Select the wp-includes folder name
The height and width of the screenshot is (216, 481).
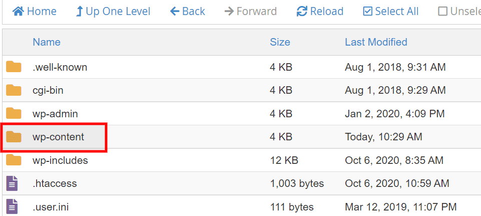click(60, 160)
